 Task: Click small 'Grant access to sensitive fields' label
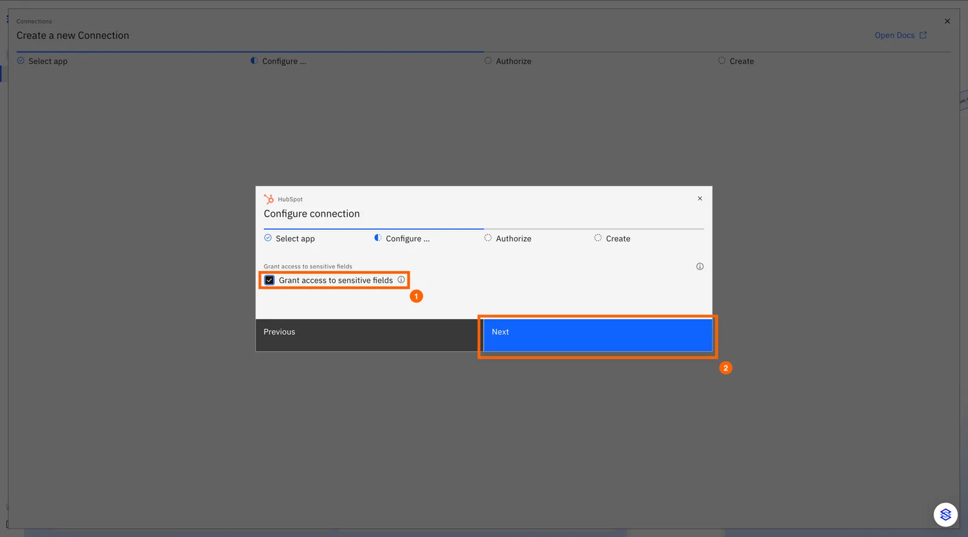[308, 266]
